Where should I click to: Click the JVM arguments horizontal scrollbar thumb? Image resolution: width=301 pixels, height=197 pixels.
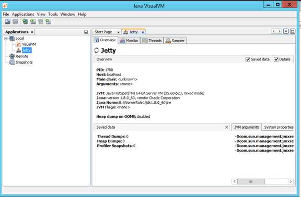pyautogui.click(x=251, y=181)
